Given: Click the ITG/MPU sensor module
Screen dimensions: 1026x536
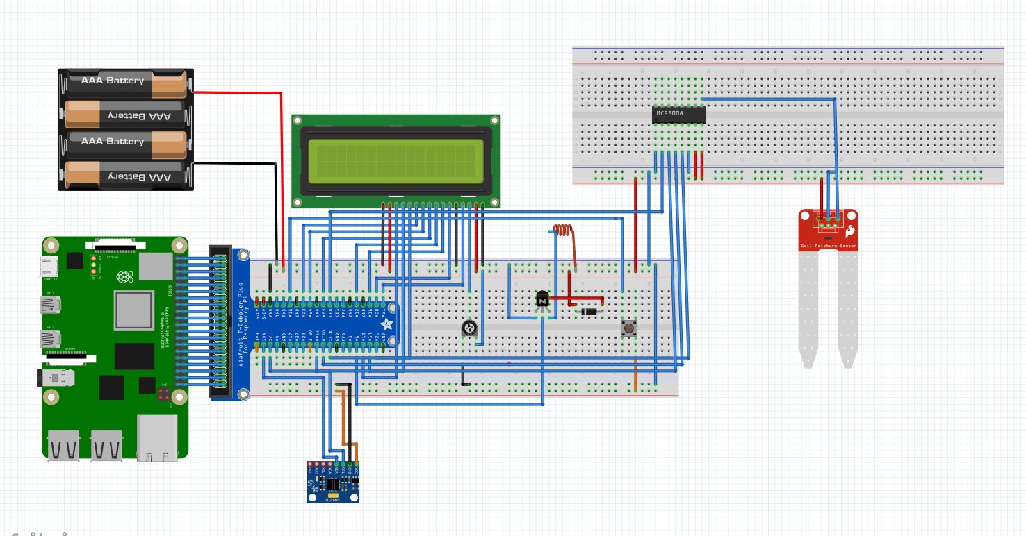Looking at the screenshot, I should point(333,483).
